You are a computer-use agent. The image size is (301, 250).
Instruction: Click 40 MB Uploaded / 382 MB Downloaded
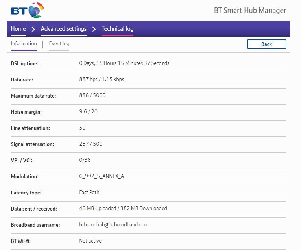tap(123, 208)
